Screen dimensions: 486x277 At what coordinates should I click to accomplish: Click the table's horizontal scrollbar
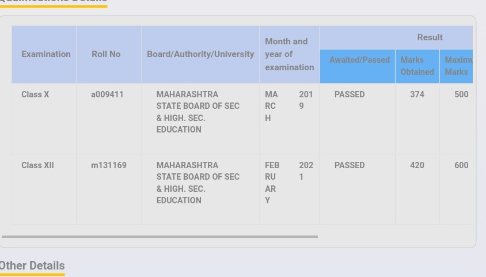[x=160, y=236]
